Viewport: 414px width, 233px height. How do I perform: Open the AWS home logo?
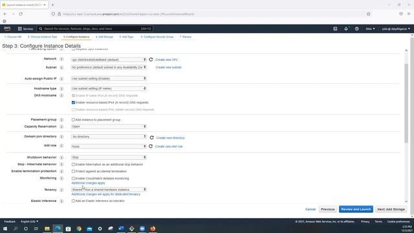click(x=7, y=28)
